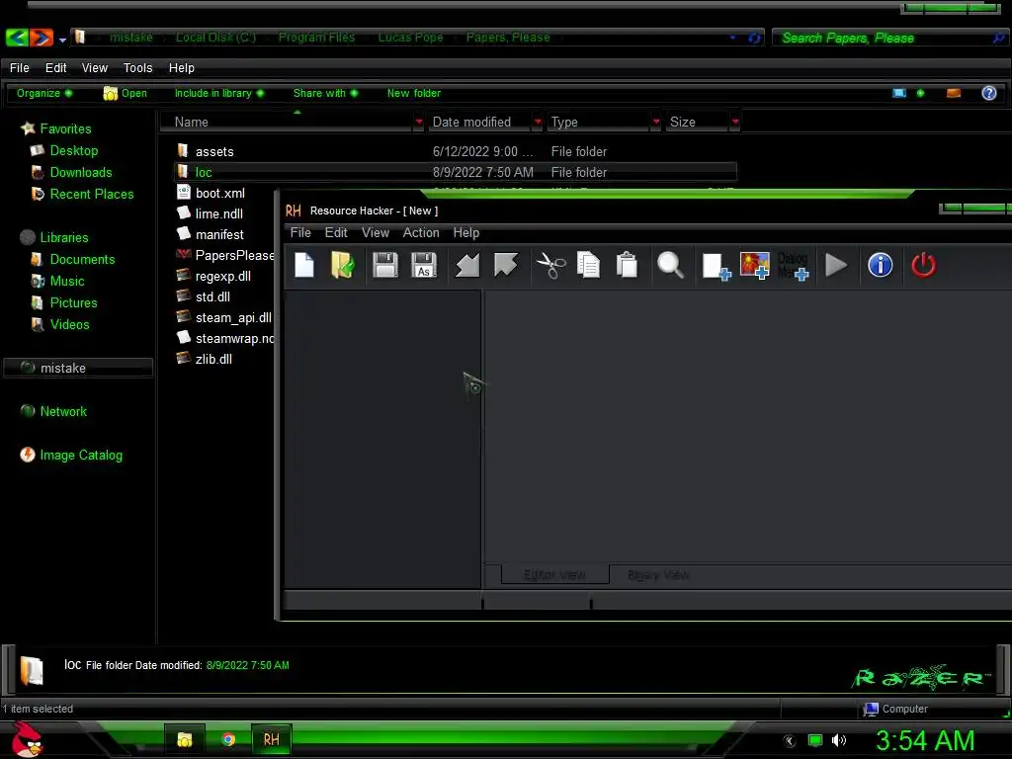
Task: Switch to Editor View tab
Action: [x=555, y=574]
